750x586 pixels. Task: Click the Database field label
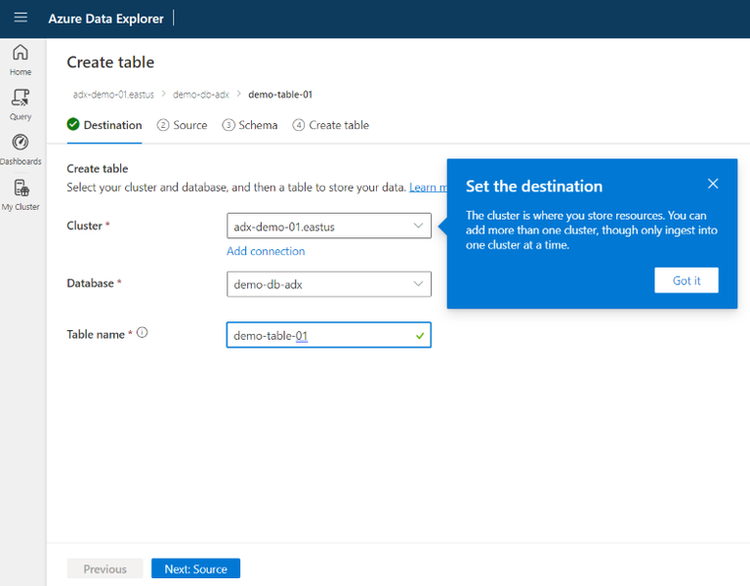pyautogui.click(x=91, y=283)
